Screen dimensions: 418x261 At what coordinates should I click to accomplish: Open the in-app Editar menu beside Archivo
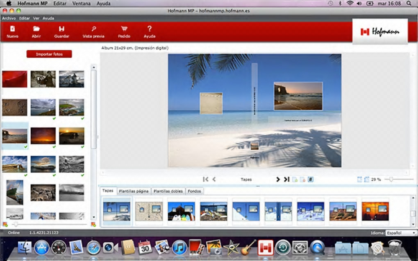[x=24, y=18]
